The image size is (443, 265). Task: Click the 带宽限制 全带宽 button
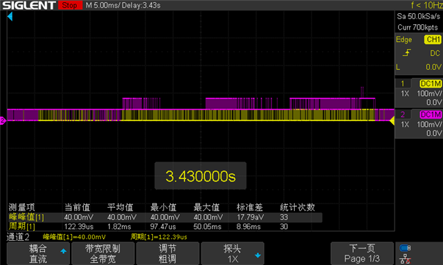(x=103, y=253)
